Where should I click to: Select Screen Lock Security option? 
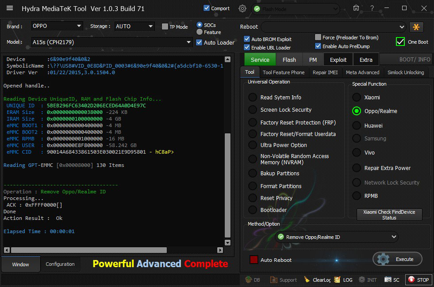click(x=253, y=110)
